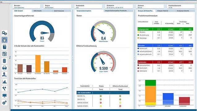The height and width of the screenshot is (111, 197).
Task: Click the Rüsten gauge showing 0,4
Action: 103,31
